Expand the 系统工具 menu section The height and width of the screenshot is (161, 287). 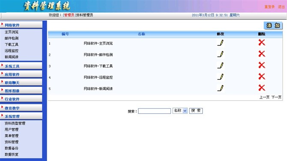click(x=21, y=66)
